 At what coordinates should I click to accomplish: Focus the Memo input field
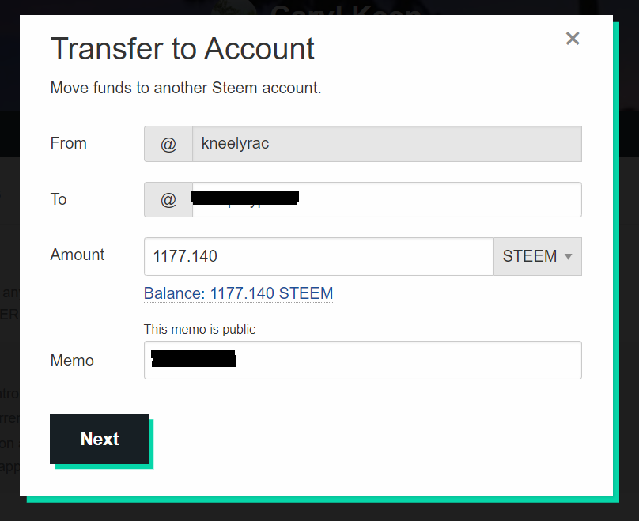click(x=363, y=360)
